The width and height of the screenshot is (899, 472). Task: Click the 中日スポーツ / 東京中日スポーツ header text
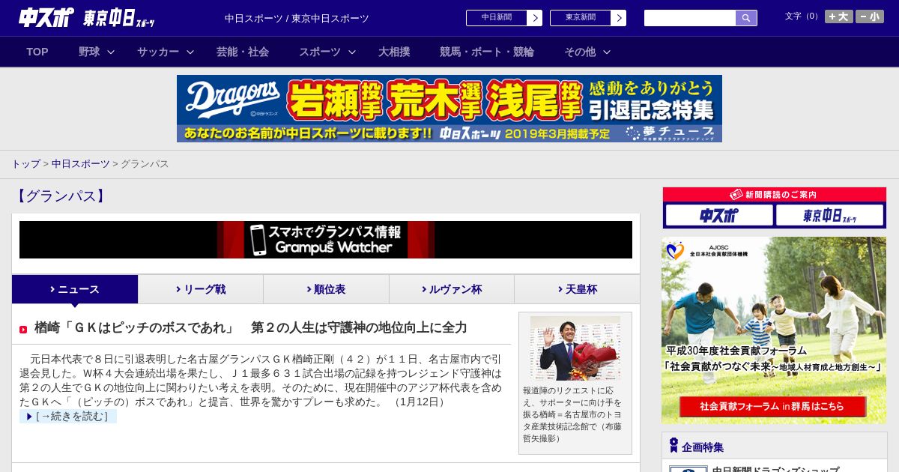(297, 18)
